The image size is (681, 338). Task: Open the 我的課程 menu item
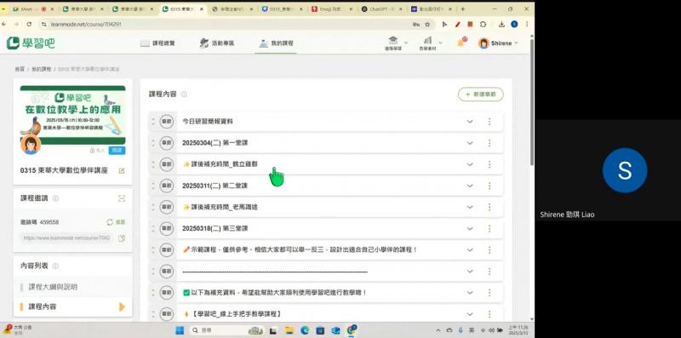click(x=276, y=43)
